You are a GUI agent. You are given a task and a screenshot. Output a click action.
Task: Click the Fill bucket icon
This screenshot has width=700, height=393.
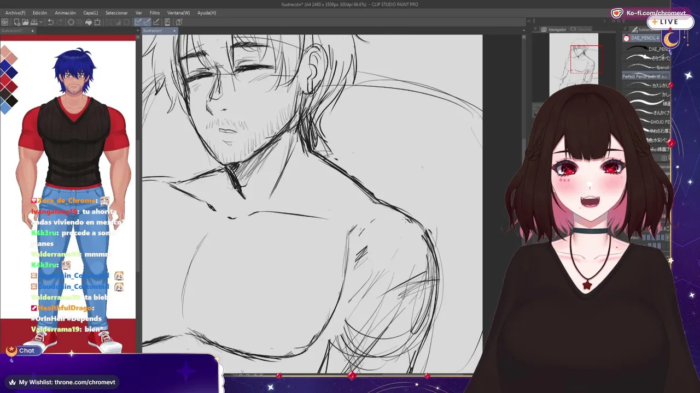pos(89,22)
